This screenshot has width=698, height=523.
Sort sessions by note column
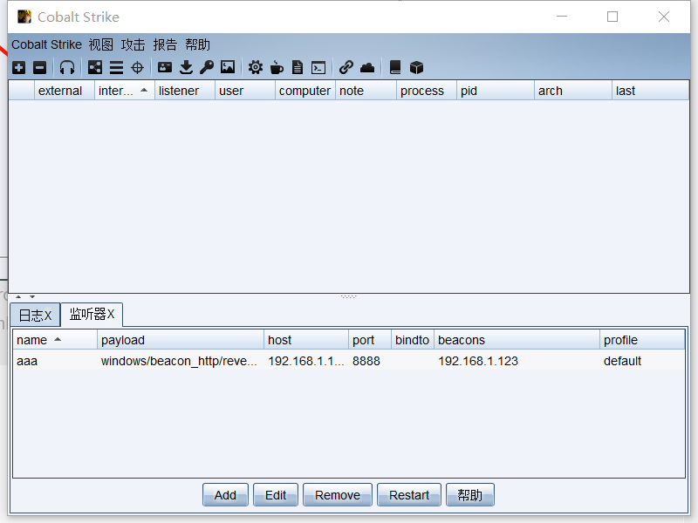pos(366,91)
